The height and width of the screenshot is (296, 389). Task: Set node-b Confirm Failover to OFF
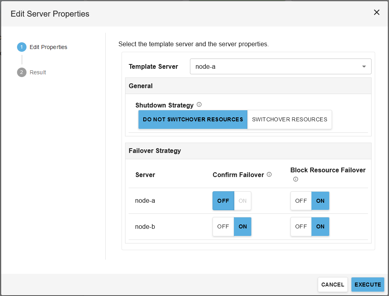click(223, 226)
